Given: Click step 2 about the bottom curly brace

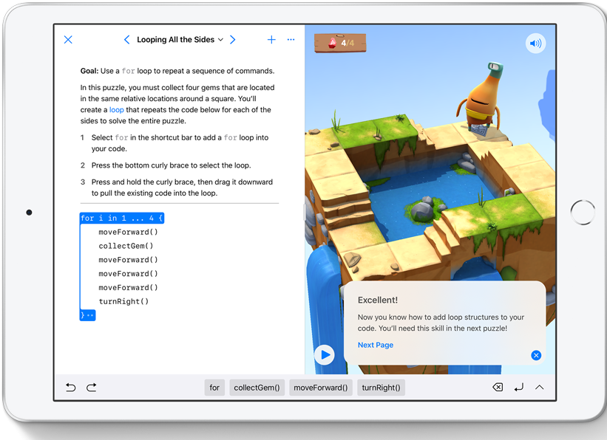Looking at the screenshot, I should 171,165.
